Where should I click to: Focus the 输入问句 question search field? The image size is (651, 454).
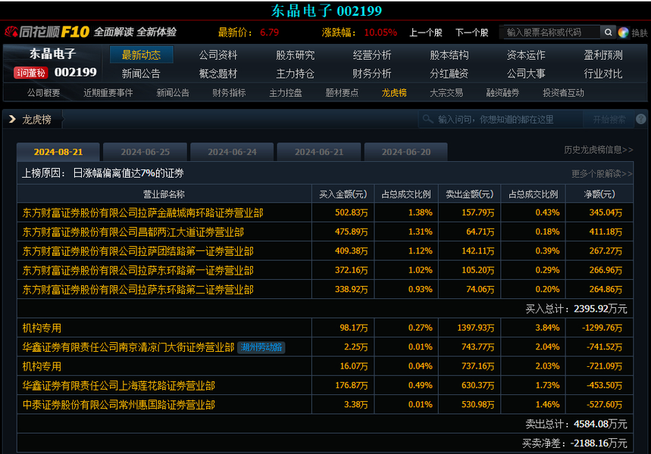pyautogui.click(x=501, y=120)
